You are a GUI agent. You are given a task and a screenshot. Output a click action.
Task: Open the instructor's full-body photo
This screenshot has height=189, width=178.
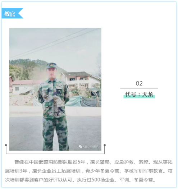click(x=55, y=89)
